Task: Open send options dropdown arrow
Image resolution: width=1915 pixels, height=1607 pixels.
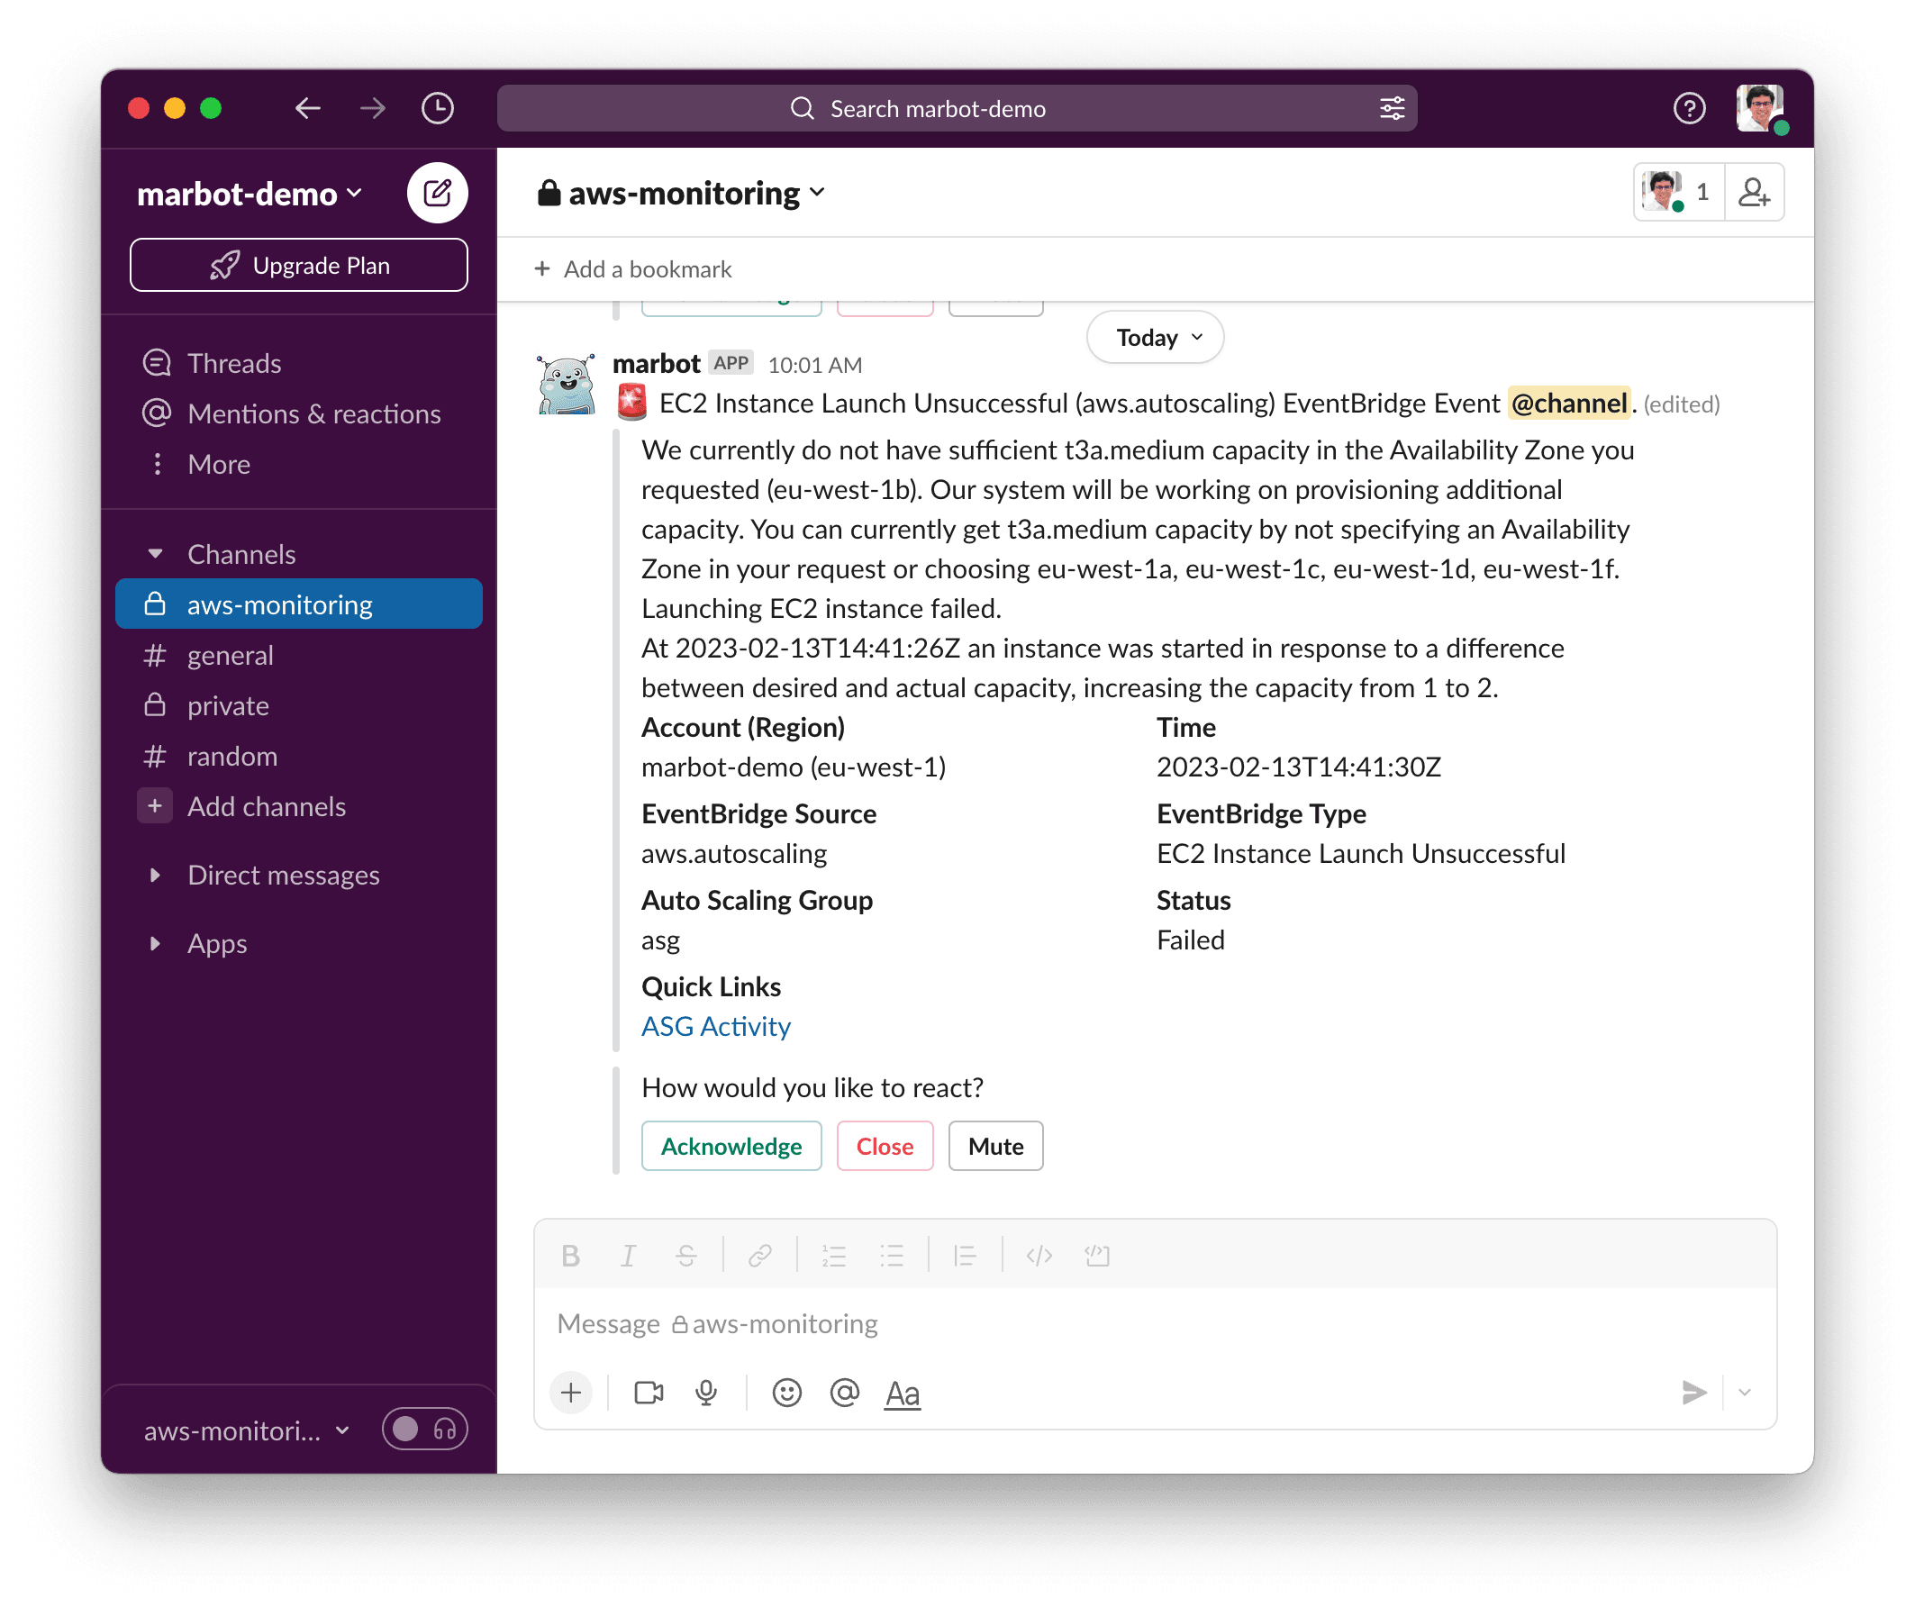Action: click(1745, 1393)
